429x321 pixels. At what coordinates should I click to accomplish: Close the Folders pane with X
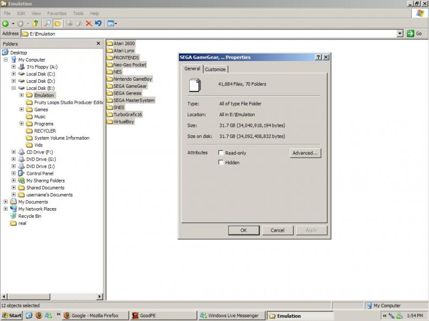(x=98, y=43)
